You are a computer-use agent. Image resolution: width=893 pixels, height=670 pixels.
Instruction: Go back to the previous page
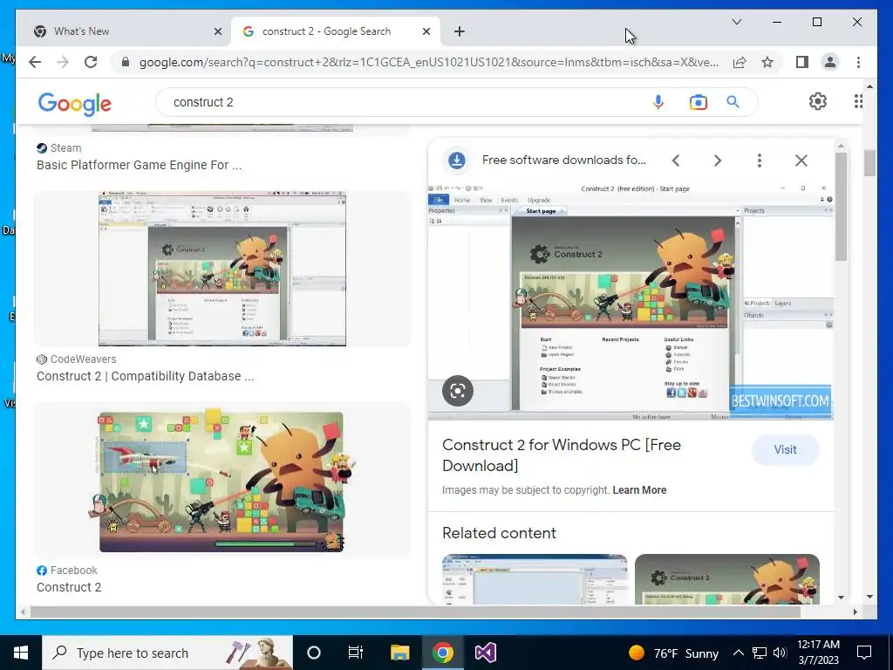coord(35,62)
